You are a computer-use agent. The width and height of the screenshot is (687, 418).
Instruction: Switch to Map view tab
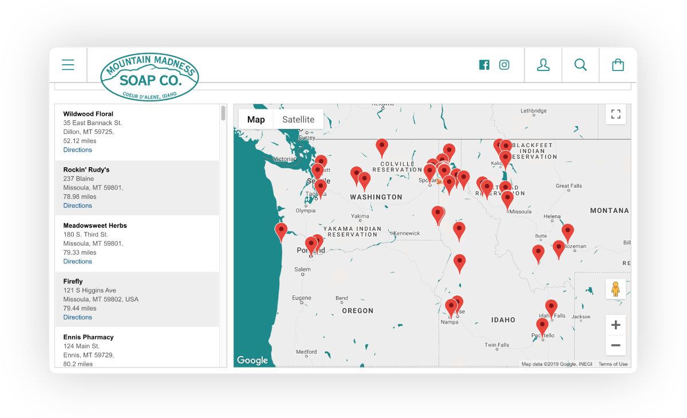256,119
